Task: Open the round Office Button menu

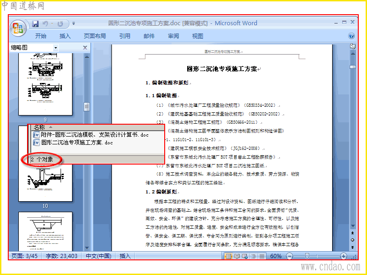Action: tap(18, 28)
